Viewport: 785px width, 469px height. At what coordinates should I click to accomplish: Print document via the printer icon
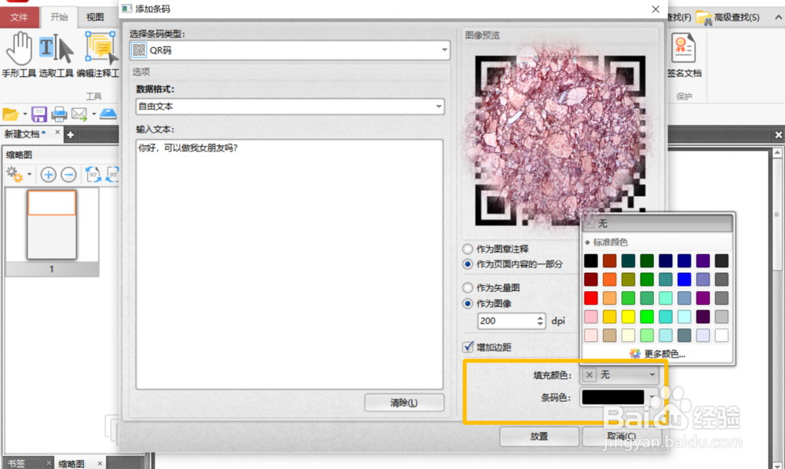pos(59,115)
